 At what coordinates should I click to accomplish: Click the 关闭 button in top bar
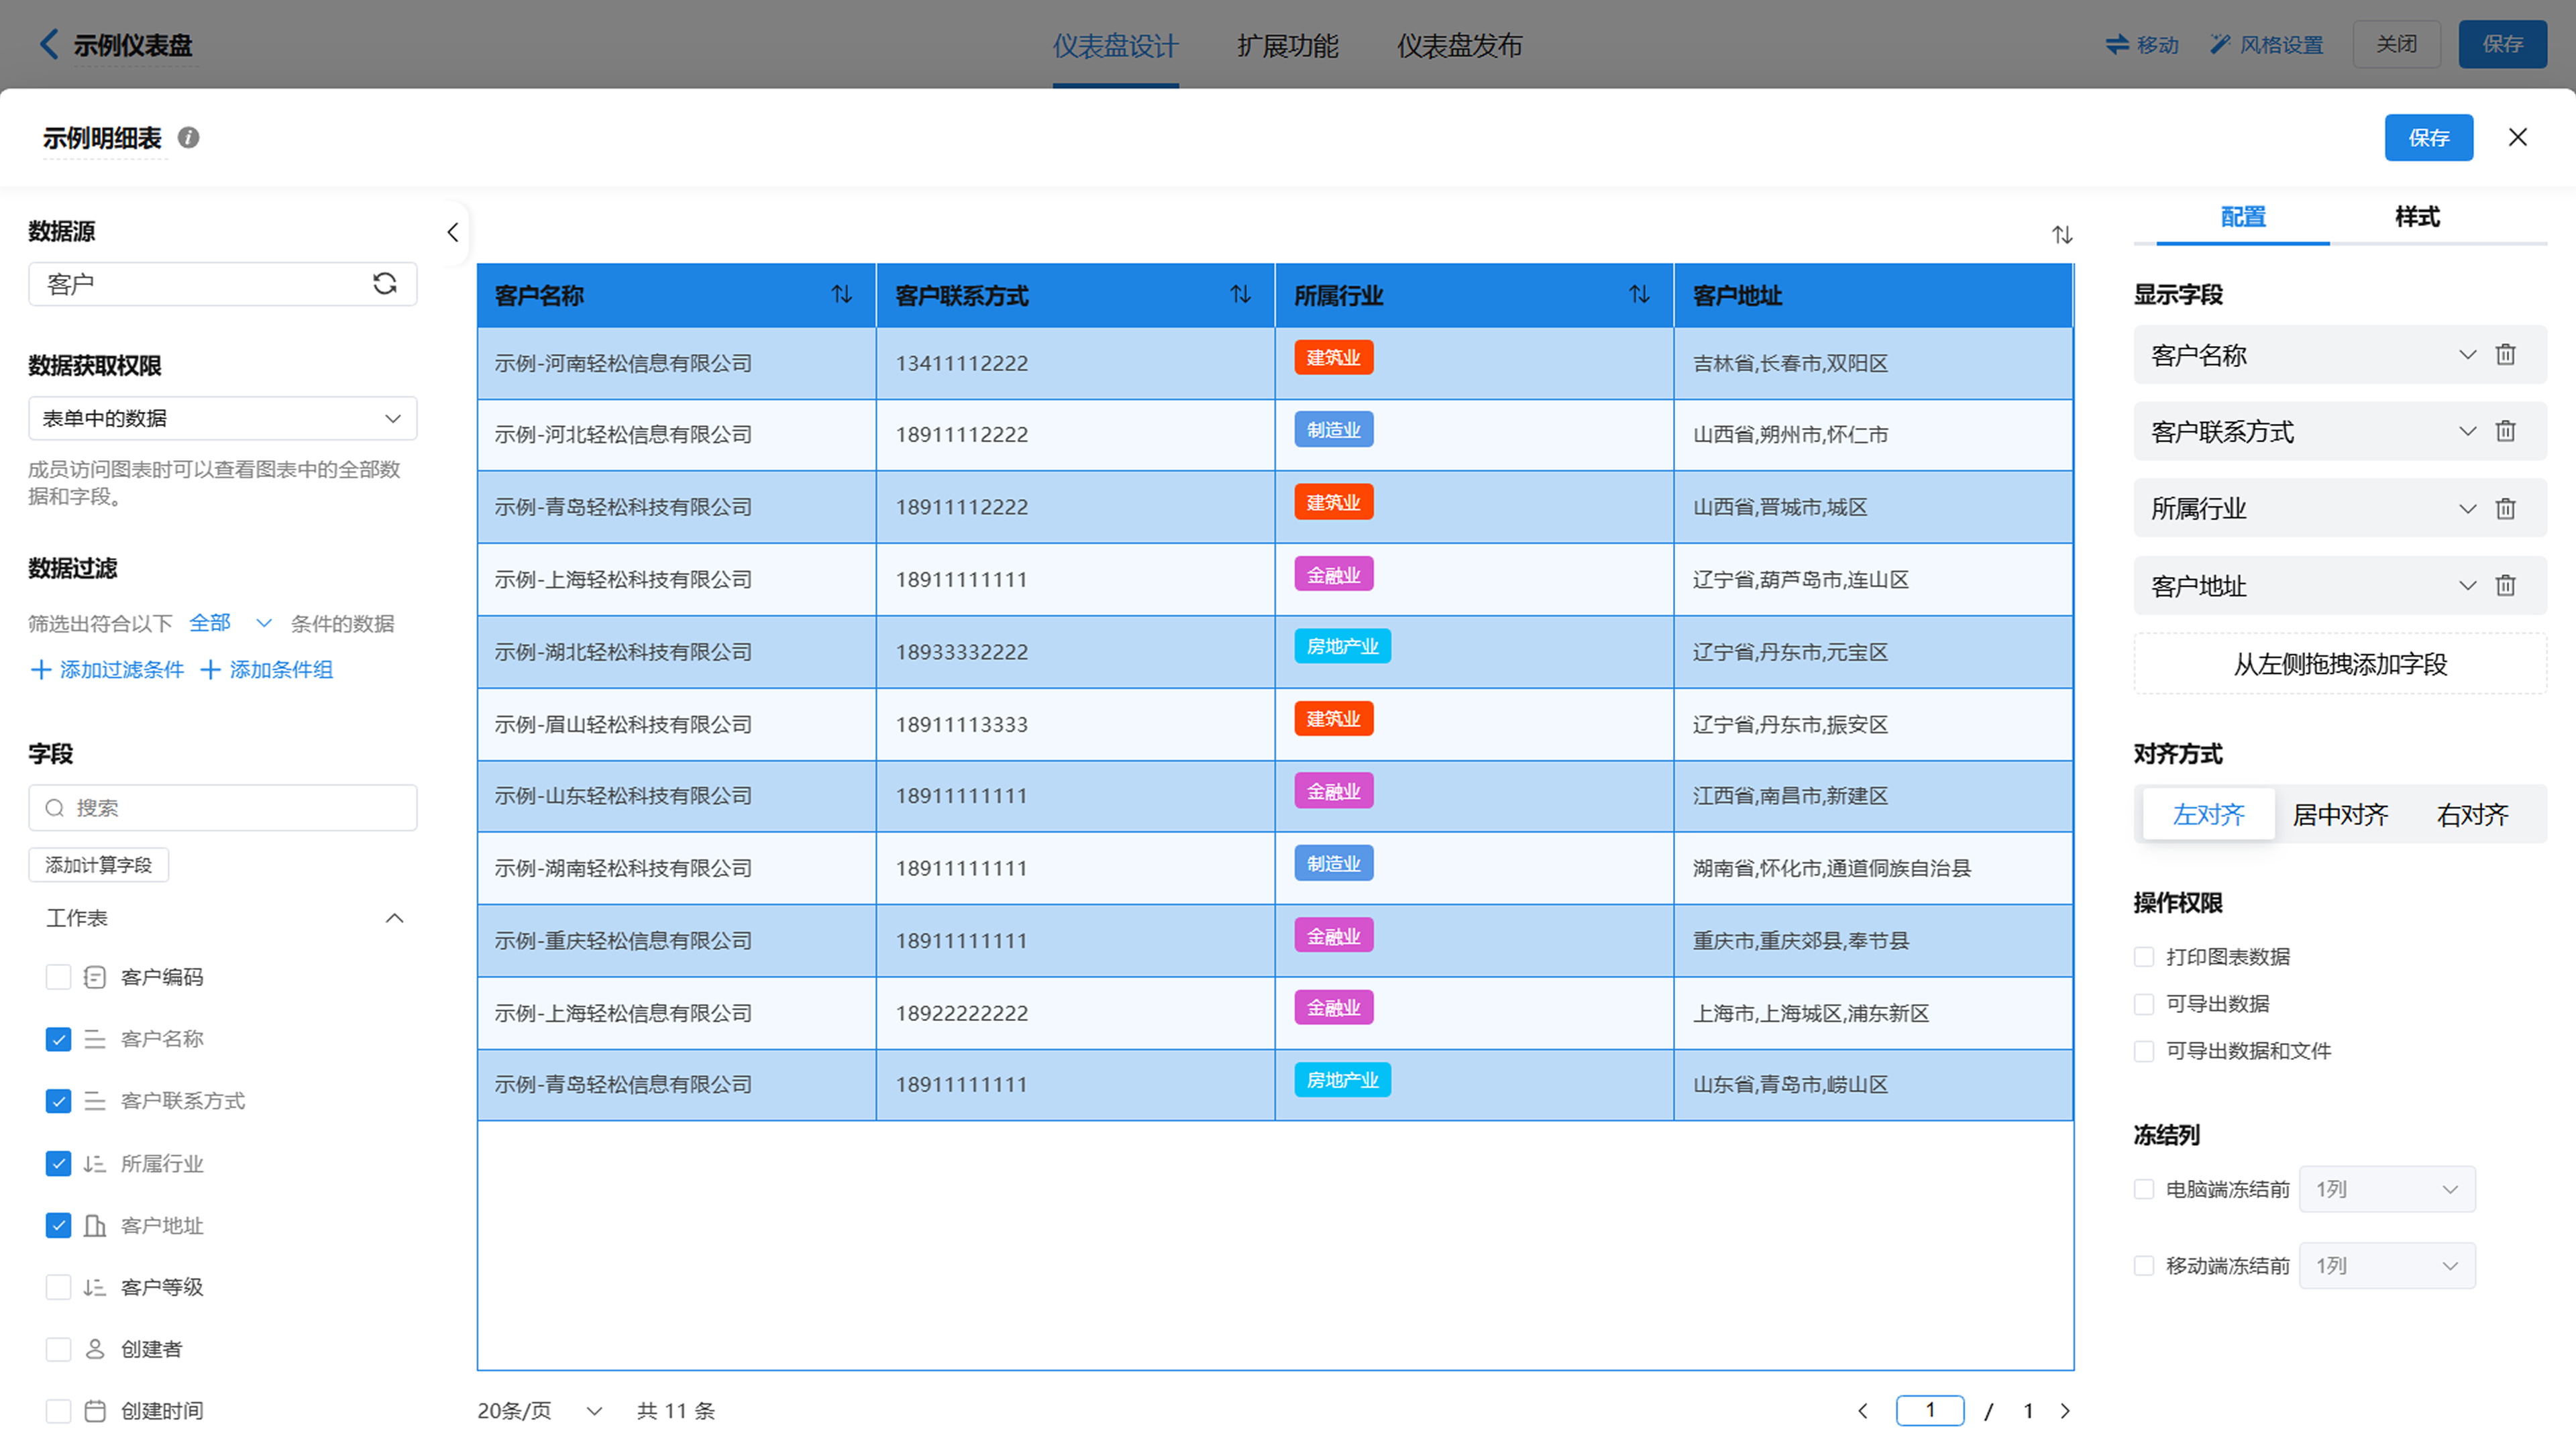(x=2397, y=44)
